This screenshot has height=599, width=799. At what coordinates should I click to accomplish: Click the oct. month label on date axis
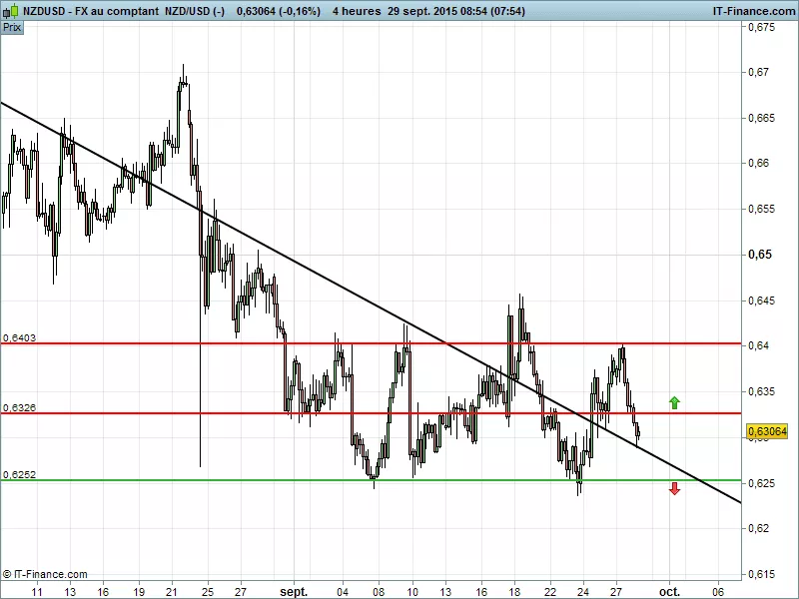669,592
